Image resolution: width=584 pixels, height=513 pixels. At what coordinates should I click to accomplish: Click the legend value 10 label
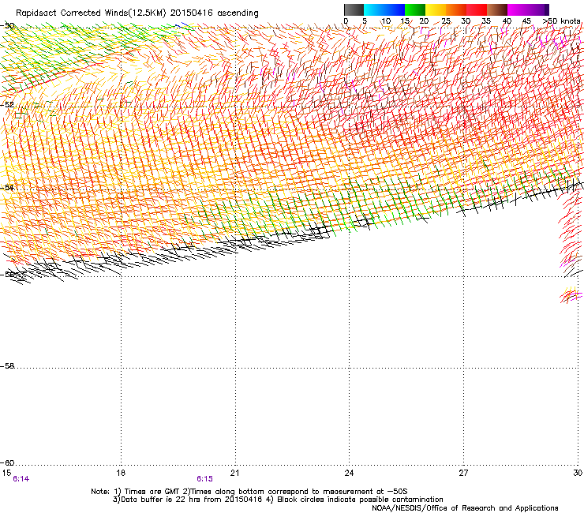(x=386, y=21)
